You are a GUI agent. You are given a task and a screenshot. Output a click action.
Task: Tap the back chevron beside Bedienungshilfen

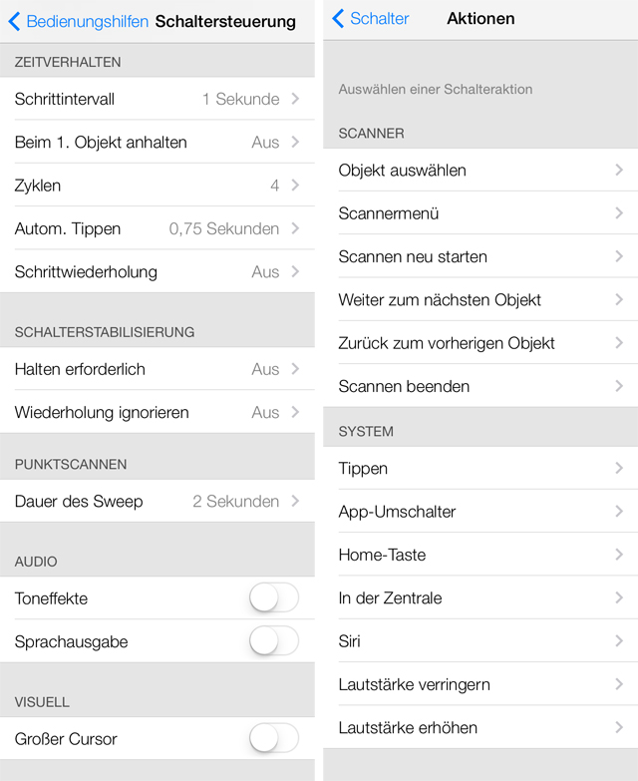tap(14, 21)
